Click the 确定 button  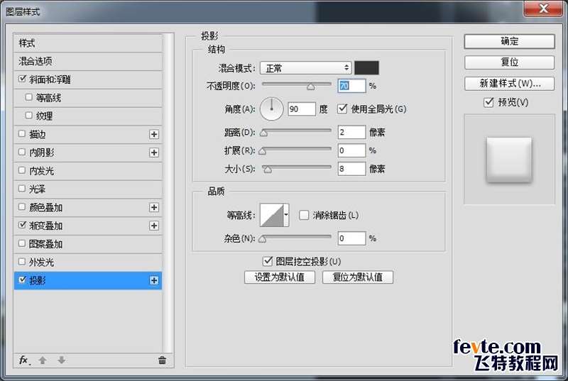pyautogui.click(x=509, y=41)
